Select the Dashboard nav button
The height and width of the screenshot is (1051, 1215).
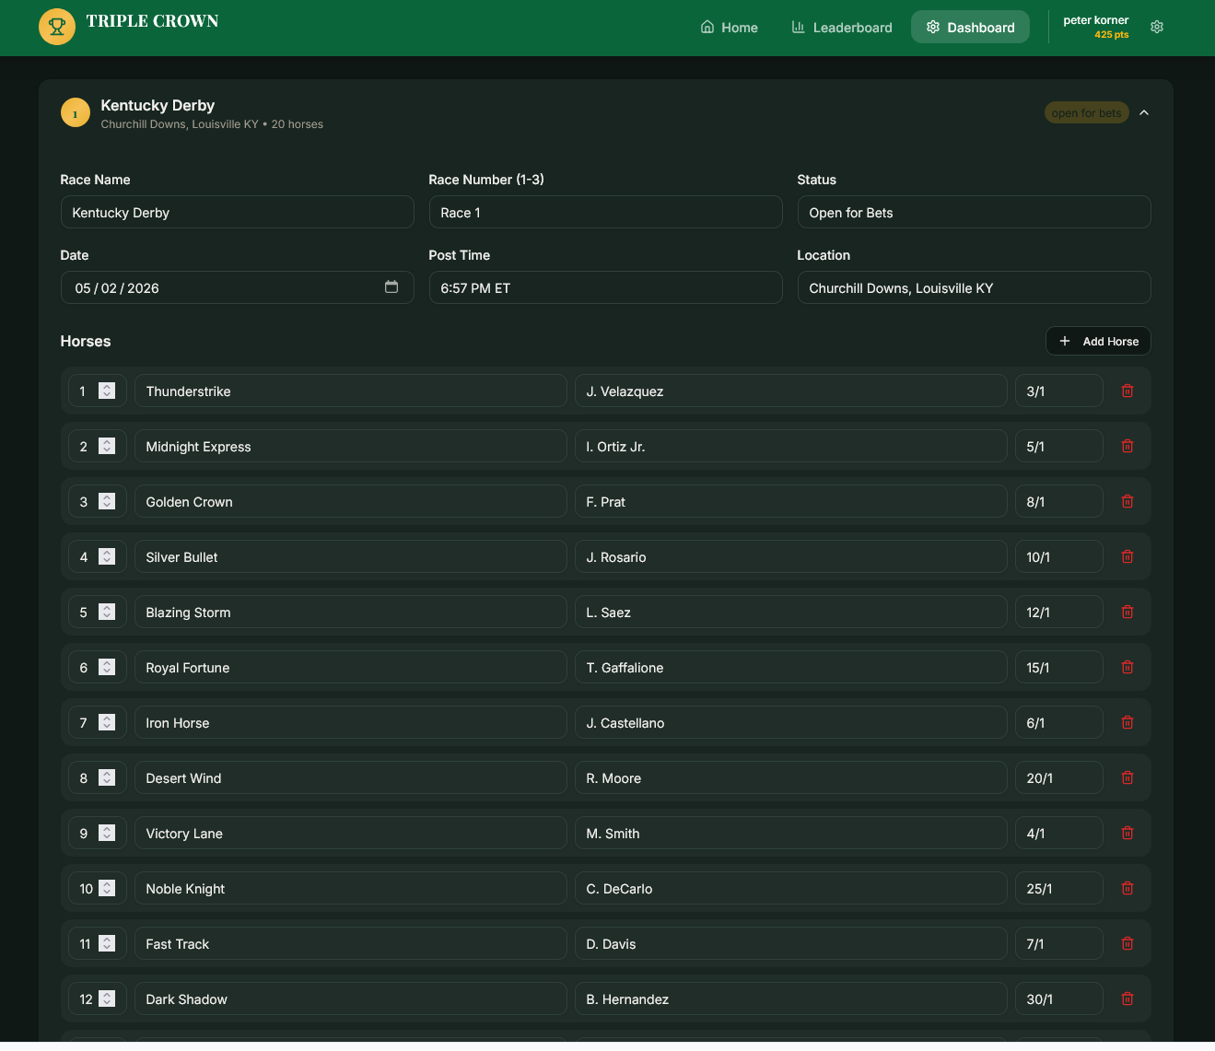[x=970, y=28]
